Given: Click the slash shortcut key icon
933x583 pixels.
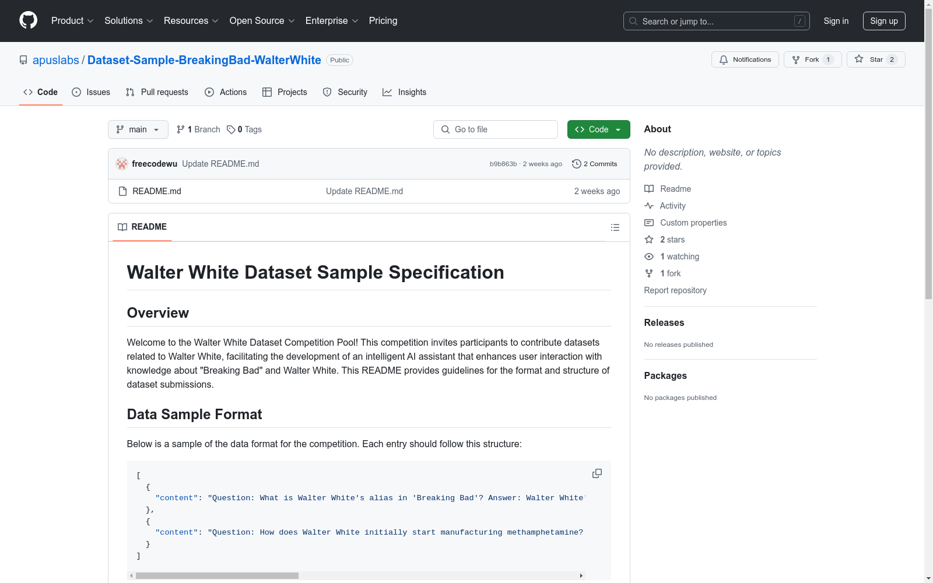Looking at the screenshot, I should (800, 21).
